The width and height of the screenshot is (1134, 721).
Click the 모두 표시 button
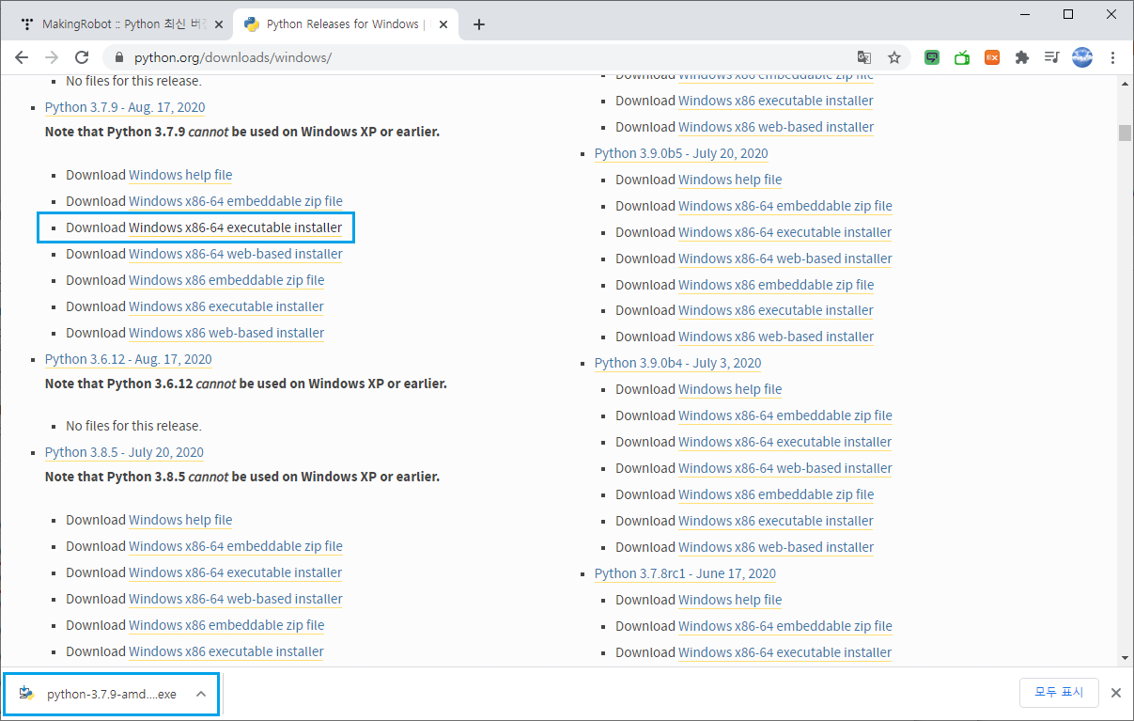click(1059, 693)
